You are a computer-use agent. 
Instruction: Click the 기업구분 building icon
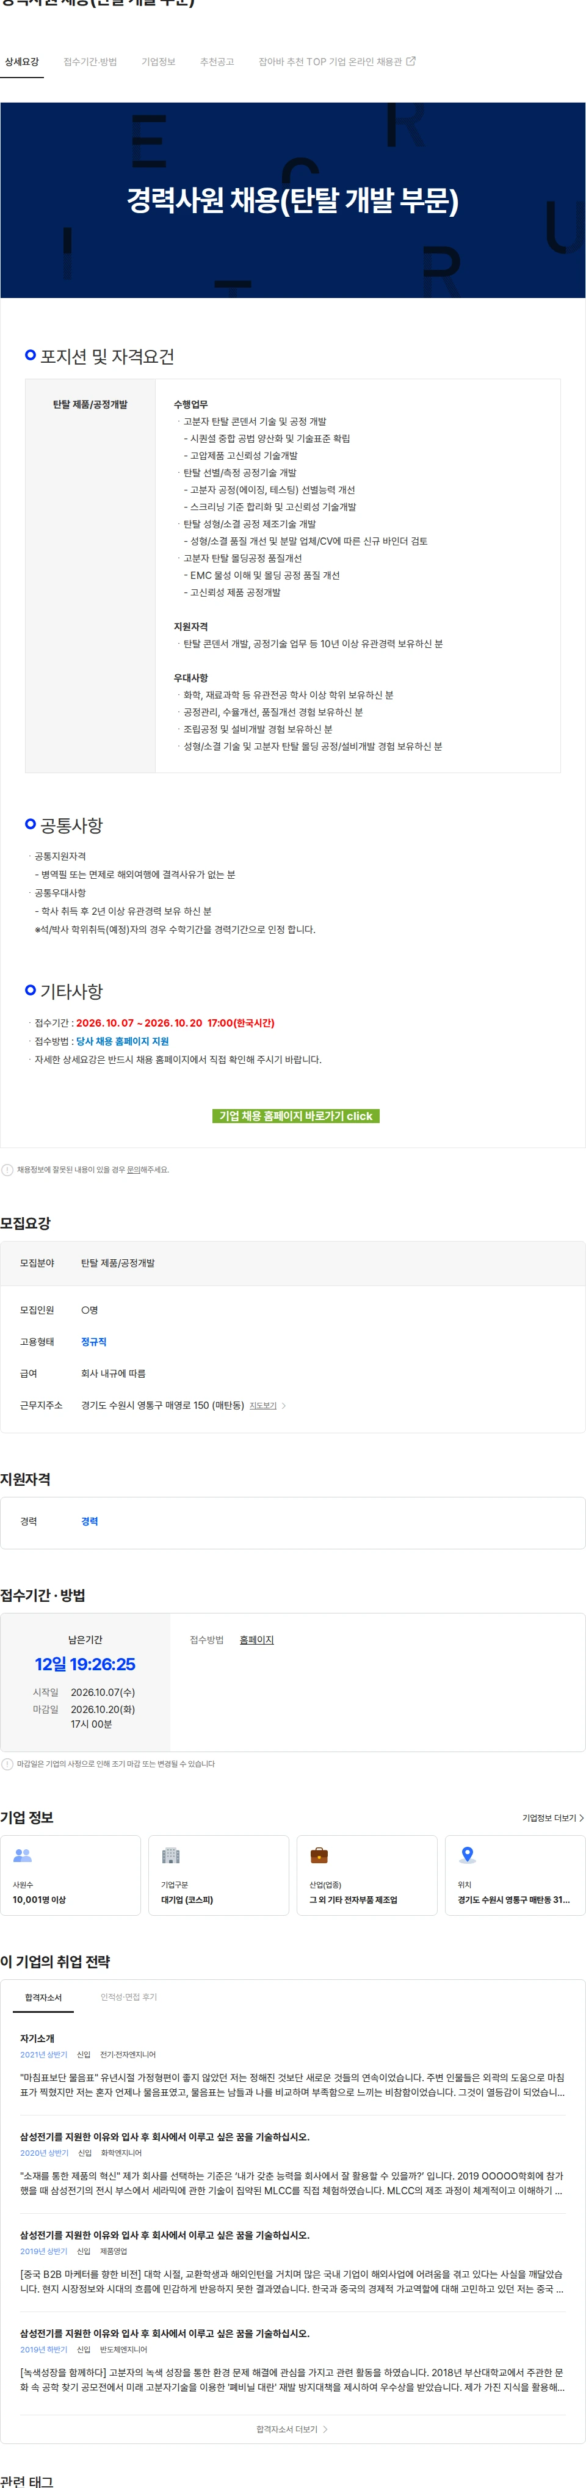pos(171,1855)
